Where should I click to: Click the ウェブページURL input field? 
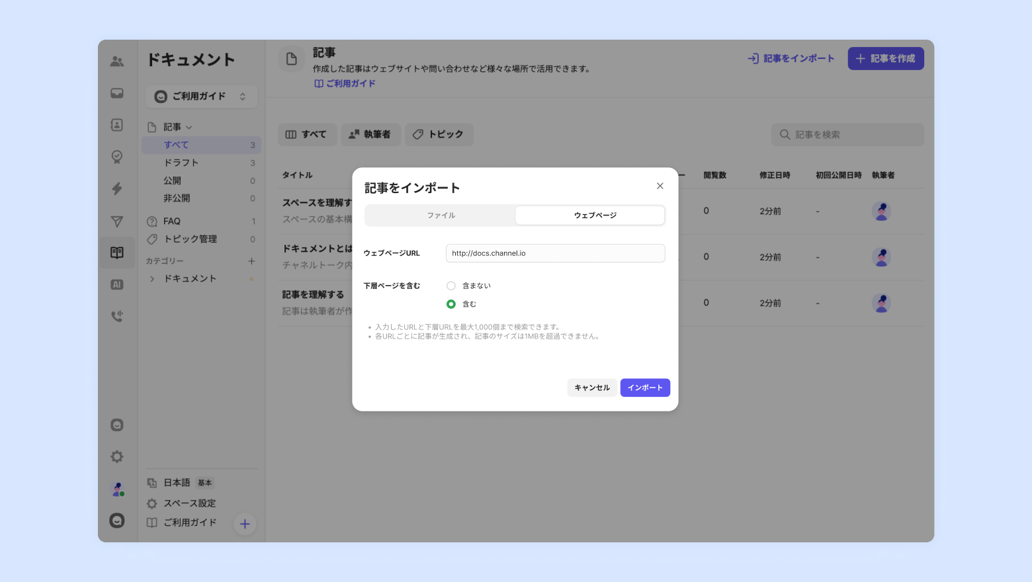click(x=555, y=253)
